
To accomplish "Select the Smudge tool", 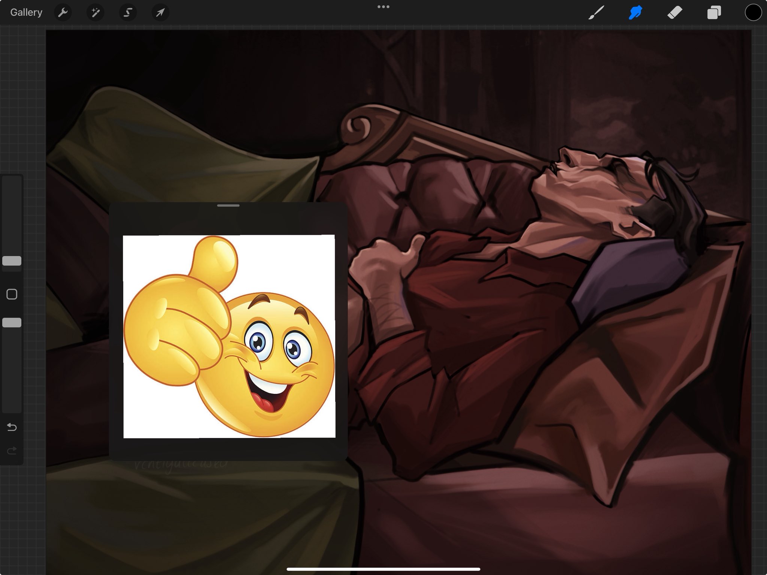I will coord(636,12).
